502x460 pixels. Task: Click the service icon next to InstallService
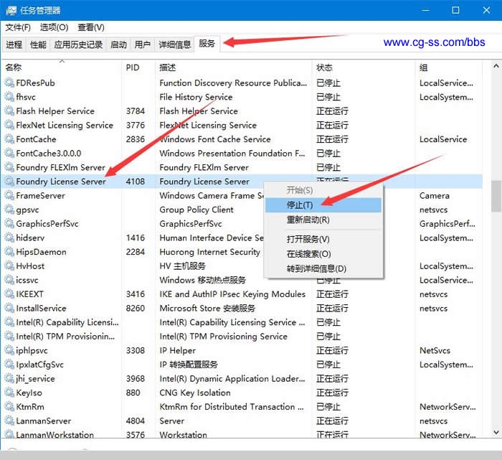pos(9,308)
